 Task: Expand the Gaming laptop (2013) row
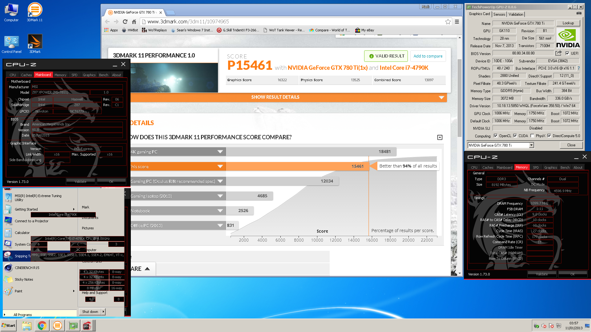pyautogui.click(x=220, y=196)
